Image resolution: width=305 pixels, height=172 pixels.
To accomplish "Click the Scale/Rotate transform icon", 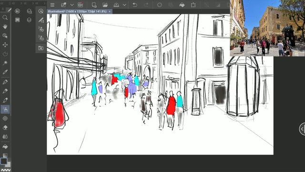I will coord(193,5).
